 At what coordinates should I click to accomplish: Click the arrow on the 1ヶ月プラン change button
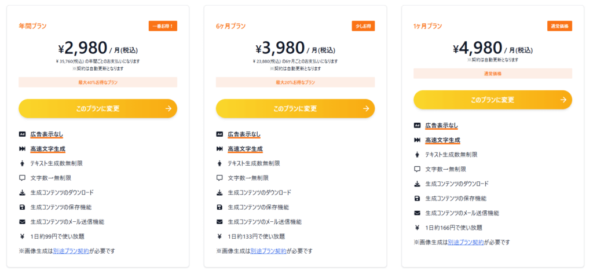pyautogui.click(x=563, y=100)
